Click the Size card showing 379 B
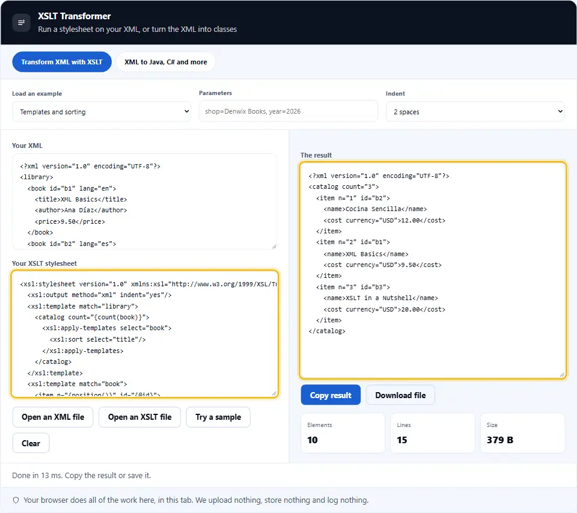Image resolution: width=577 pixels, height=513 pixels. [x=522, y=433]
